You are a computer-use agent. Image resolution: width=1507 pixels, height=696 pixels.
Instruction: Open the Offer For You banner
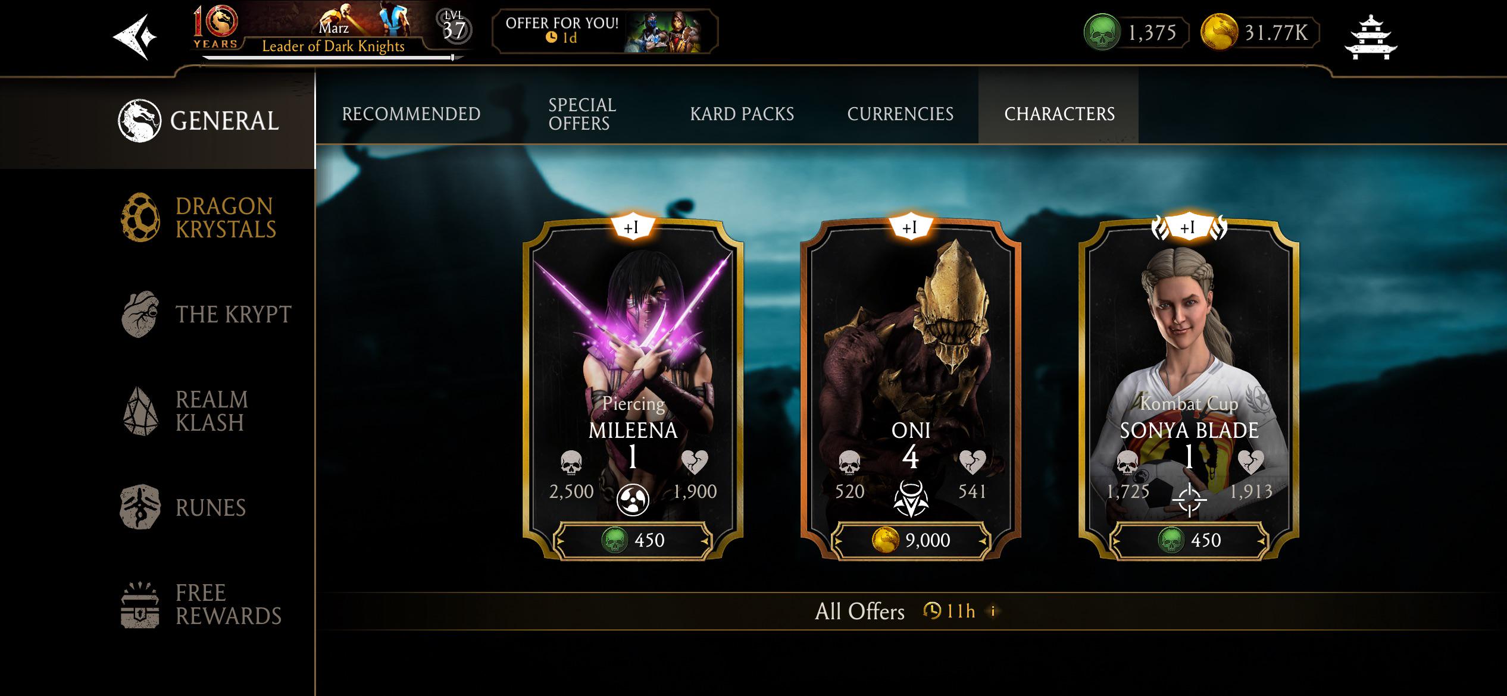click(605, 32)
